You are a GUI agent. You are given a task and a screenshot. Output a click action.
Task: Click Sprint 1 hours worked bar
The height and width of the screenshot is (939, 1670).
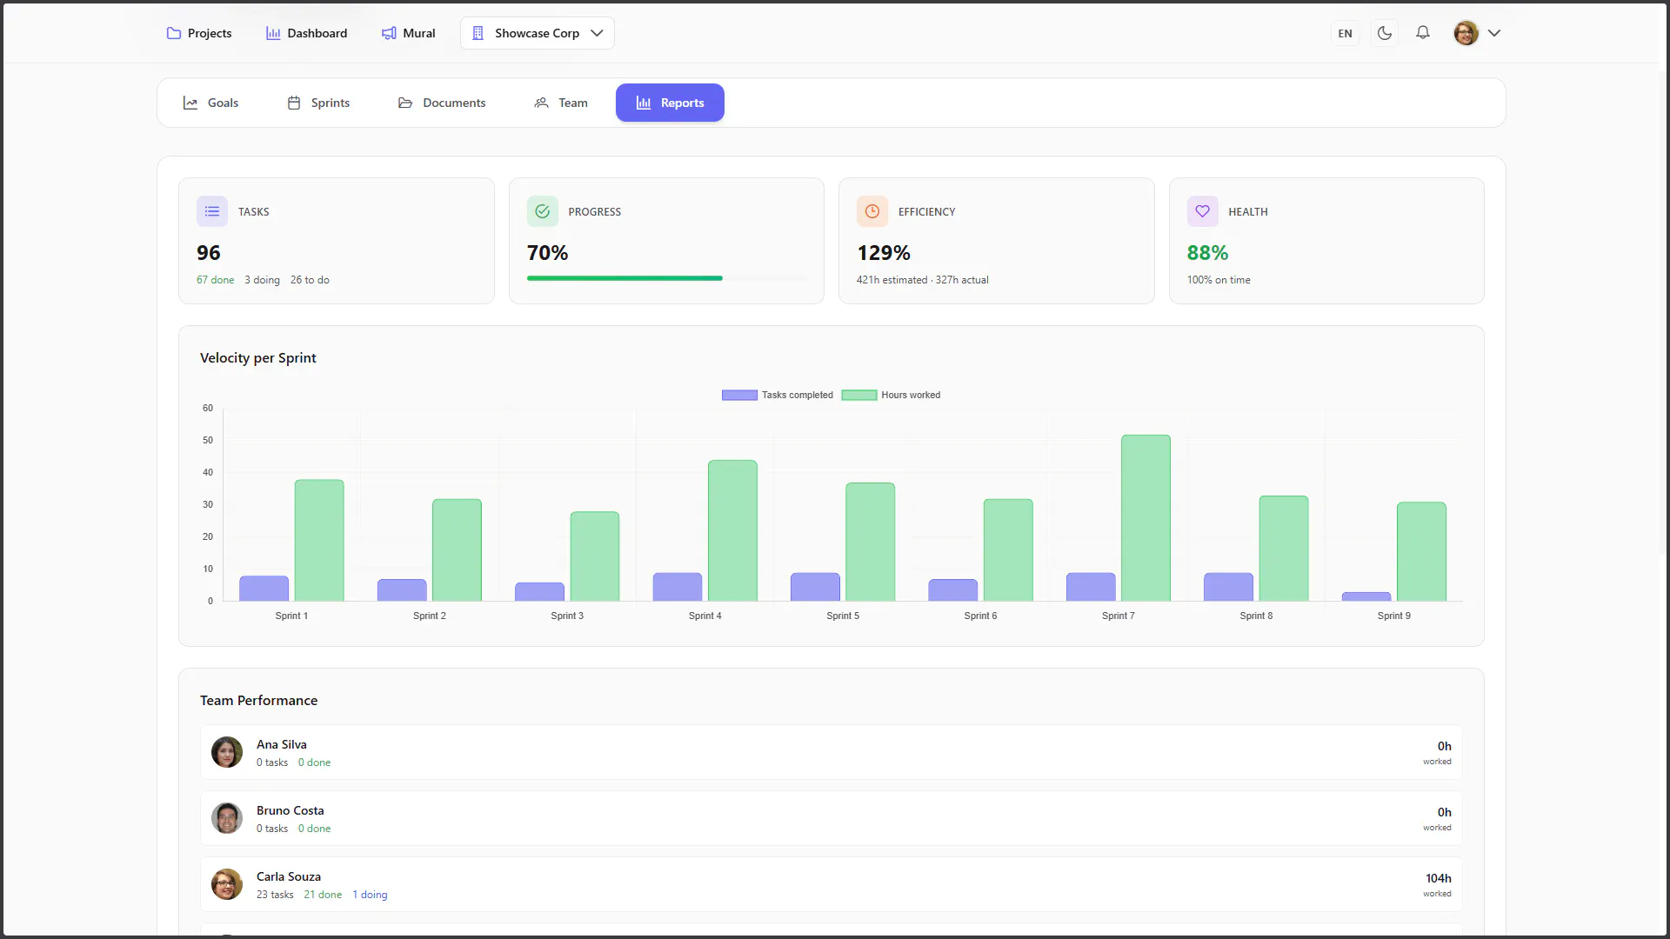tap(319, 540)
